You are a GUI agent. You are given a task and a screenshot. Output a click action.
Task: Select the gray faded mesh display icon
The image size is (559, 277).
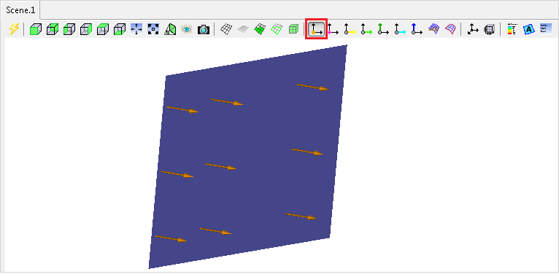point(243,29)
